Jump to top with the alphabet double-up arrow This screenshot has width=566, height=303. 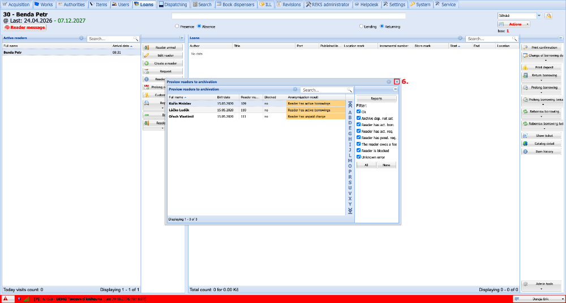pos(350,105)
